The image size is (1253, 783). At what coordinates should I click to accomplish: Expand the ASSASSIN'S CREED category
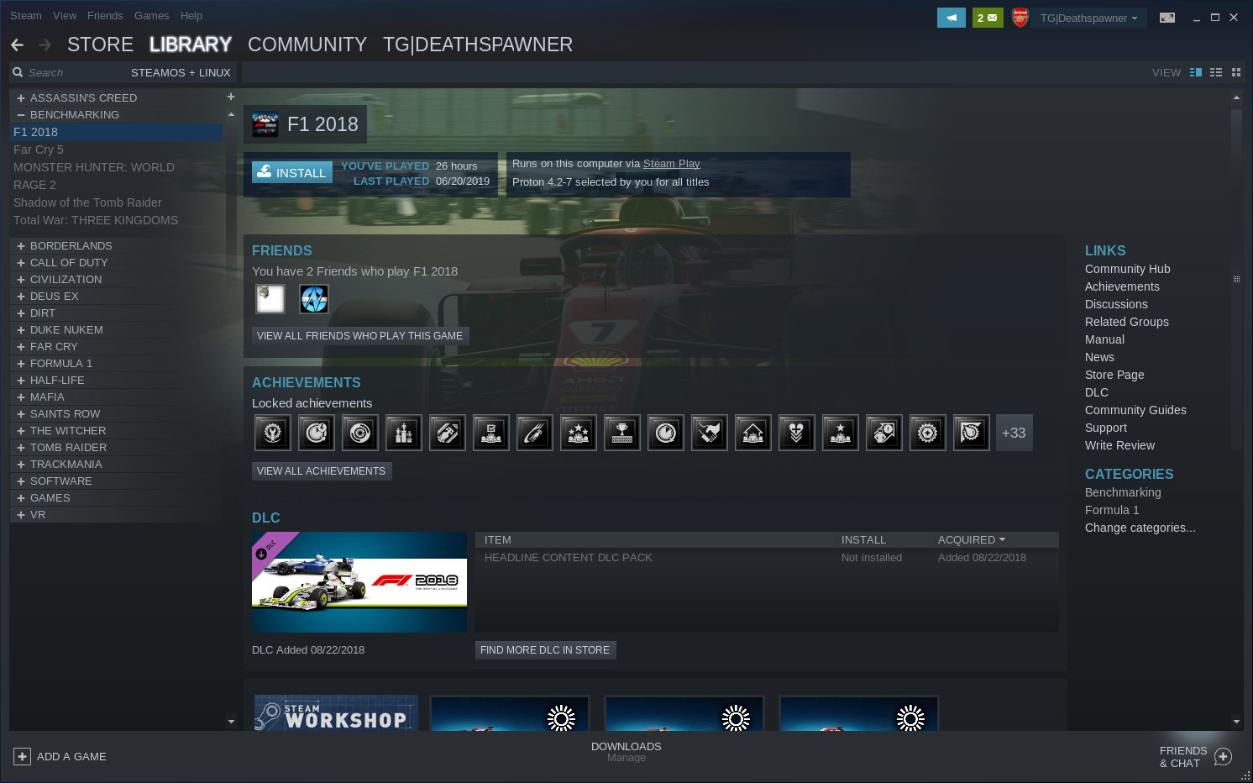coord(21,97)
